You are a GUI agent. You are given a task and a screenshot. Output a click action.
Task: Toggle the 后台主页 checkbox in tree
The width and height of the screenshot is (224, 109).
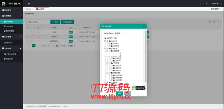coord(108,41)
